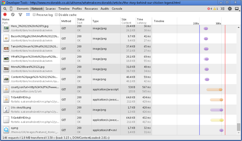Screen dimensions: 242x141
Task: Select the q.png file icon
Action: (6, 130)
